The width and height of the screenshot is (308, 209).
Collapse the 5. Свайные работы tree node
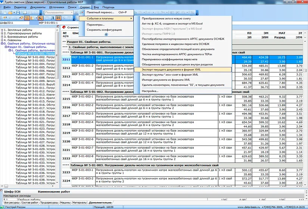[x=2, y=43]
